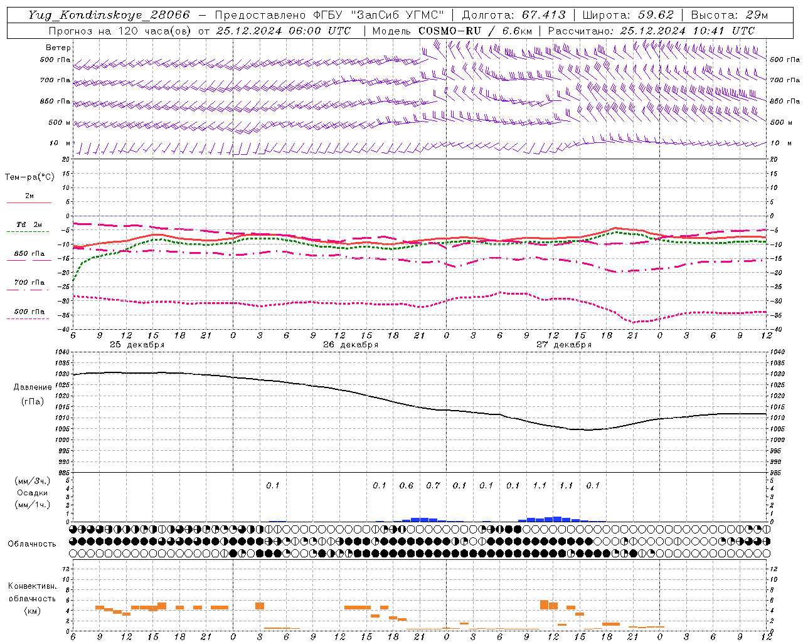
Task: Select the Облачность cloudiness label
Action: click(x=32, y=544)
